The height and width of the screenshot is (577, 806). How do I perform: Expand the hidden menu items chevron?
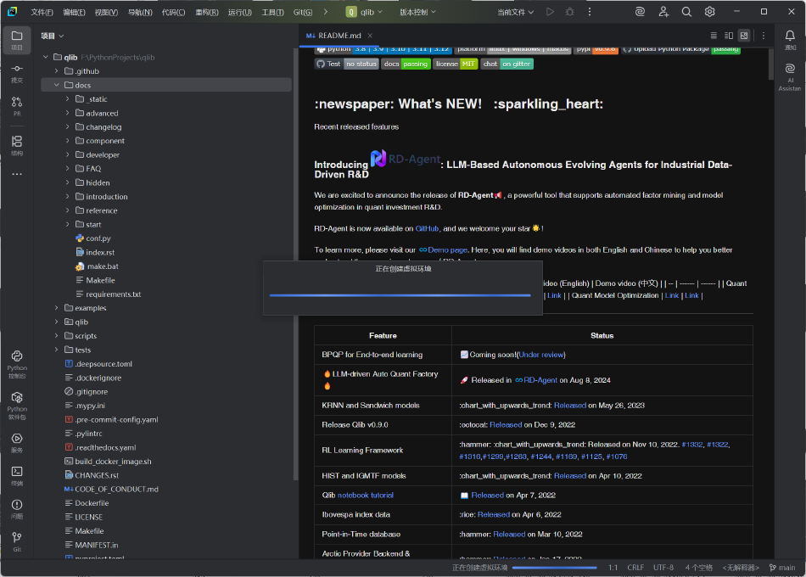click(x=326, y=11)
